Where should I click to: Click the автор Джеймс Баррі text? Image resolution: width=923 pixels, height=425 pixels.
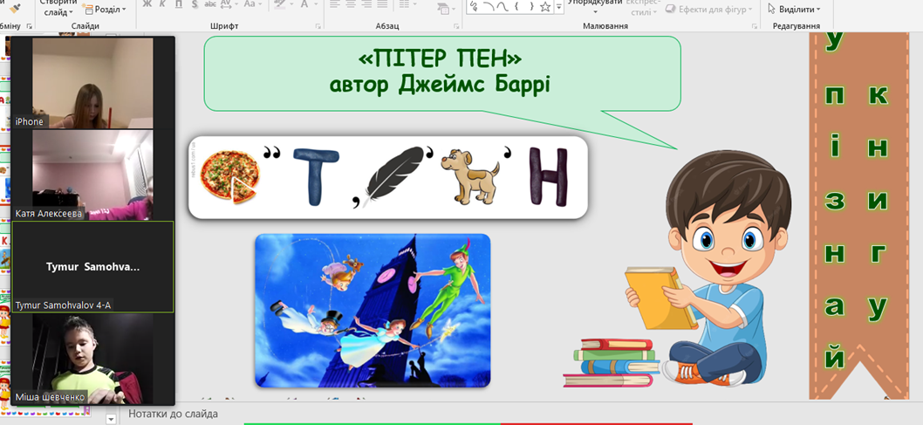pos(440,85)
